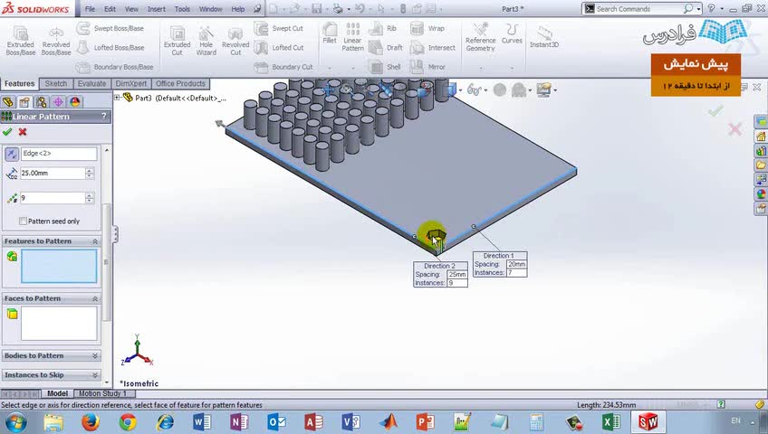768x434 pixels.
Task: Open Firefox from the taskbar
Action: (x=91, y=421)
